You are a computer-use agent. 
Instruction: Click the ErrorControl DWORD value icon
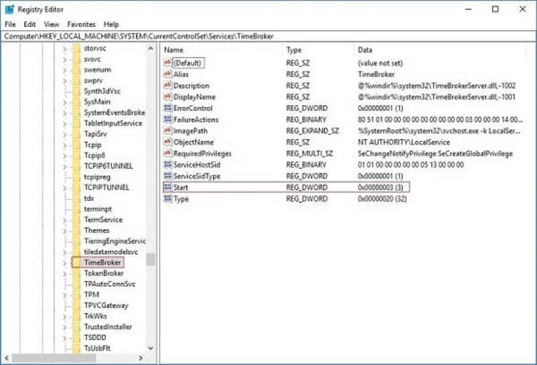(168, 108)
